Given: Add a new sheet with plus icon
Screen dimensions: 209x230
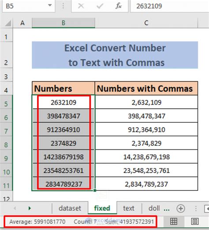Looking at the screenshot, I should (181, 208).
